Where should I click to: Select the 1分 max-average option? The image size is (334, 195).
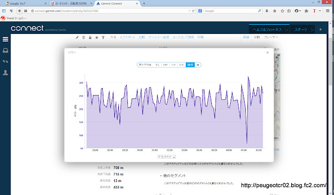(173, 64)
